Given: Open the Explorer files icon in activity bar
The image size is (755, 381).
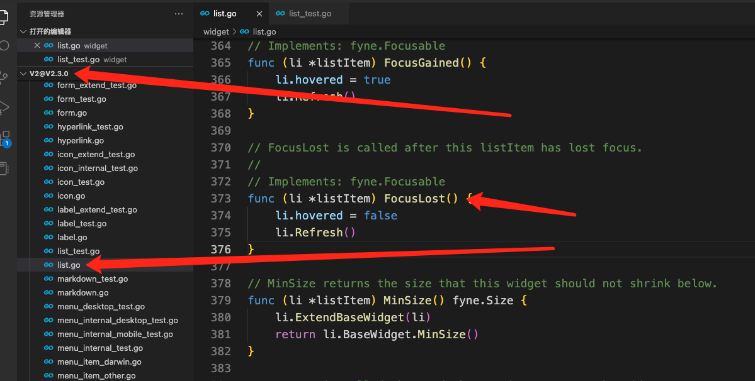Looking at the screenshot, I should point(3,18).
